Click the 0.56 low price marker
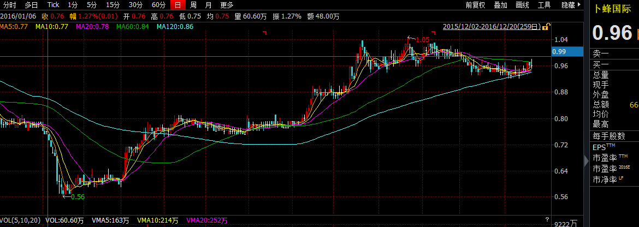 77,197
